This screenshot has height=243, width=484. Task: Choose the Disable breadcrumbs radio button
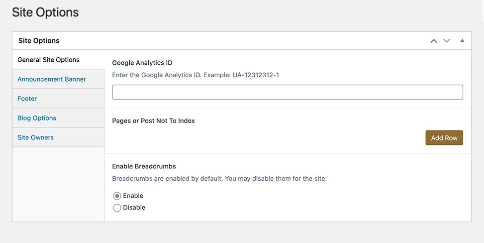[117, 208]
